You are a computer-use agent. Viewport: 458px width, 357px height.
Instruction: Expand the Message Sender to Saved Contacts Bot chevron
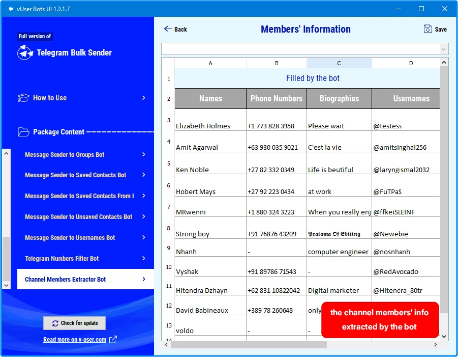pyautogui.click(x=144, y=175)
